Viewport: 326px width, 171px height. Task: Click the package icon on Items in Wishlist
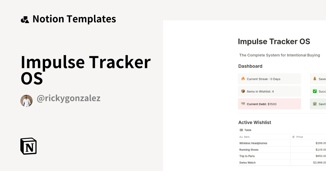[x=243, y=91]
